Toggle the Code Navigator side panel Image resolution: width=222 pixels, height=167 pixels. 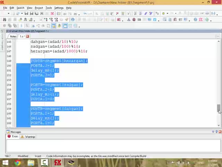click(2, 40)
